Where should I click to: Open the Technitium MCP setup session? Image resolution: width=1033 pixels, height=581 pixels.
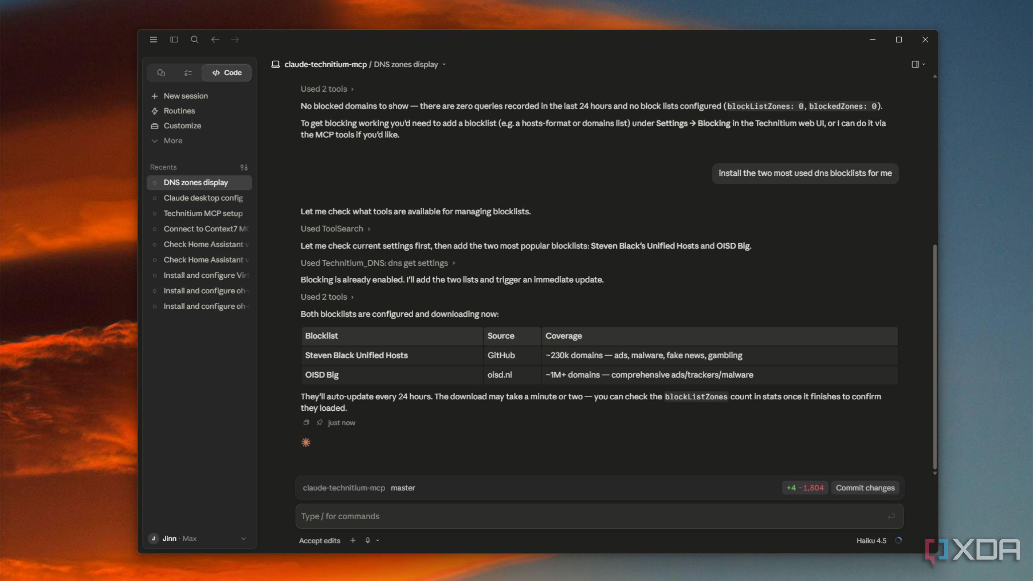point(199,213)
